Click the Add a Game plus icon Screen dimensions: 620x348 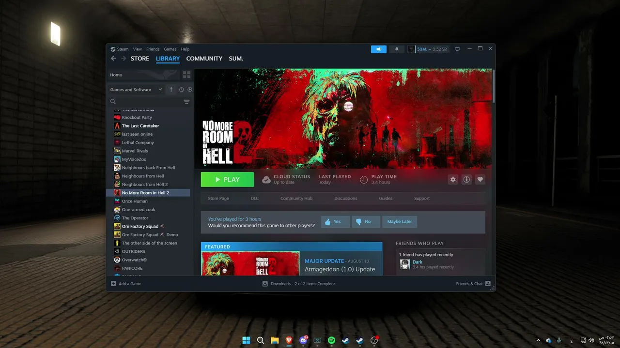[113, 284]
